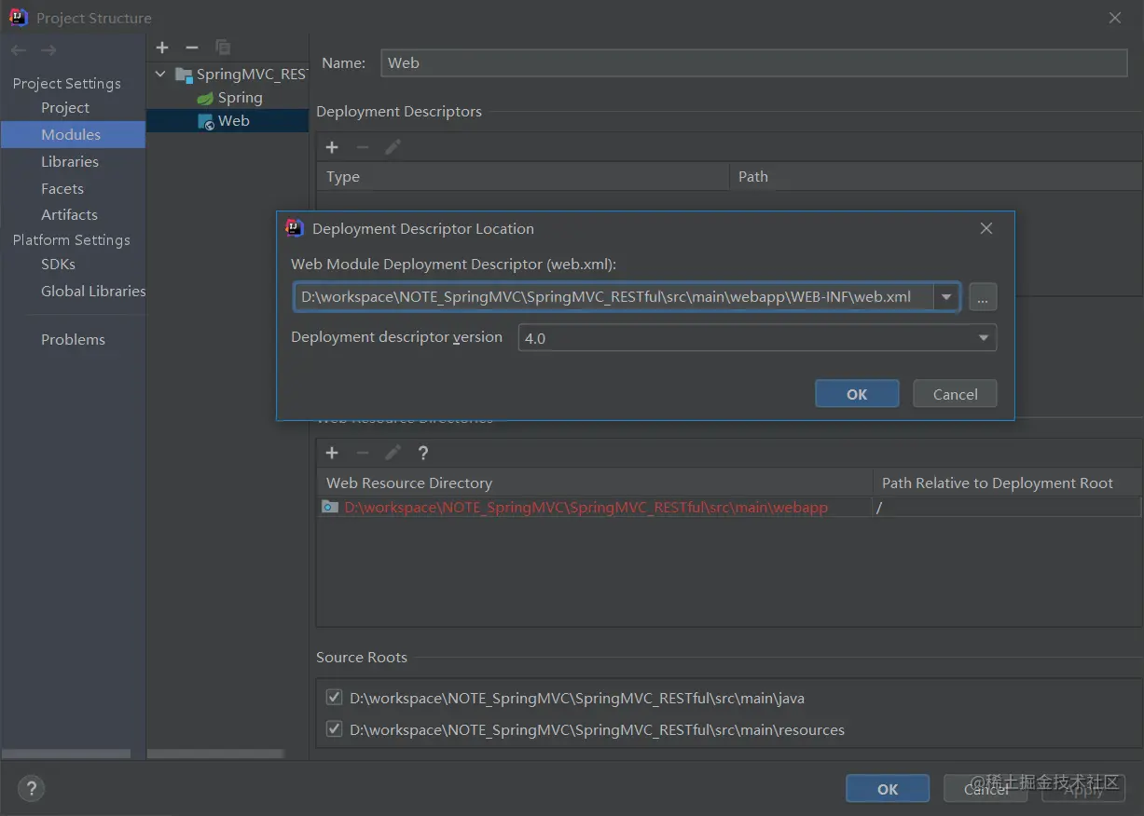Click the Path Relative to Deployment Root header

997,483
